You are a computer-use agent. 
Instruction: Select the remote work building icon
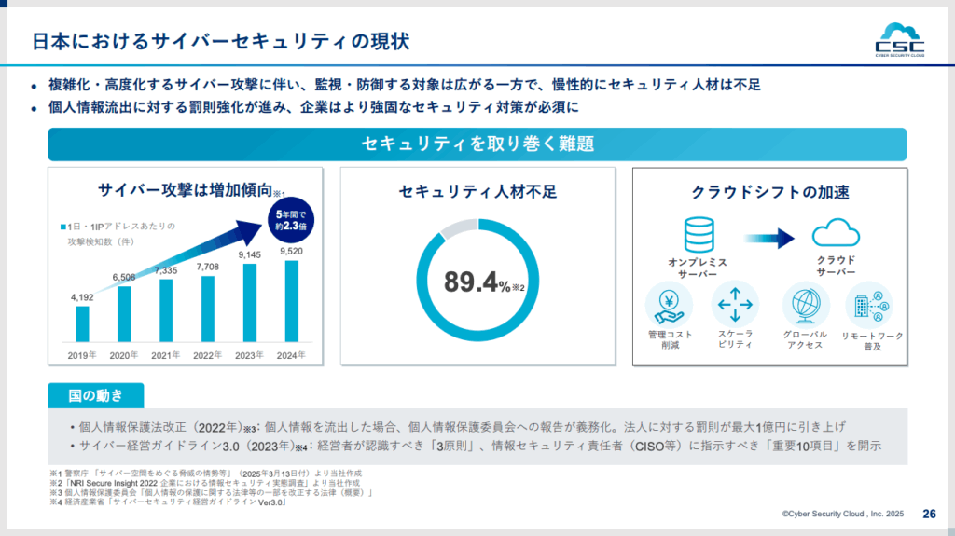[x=870, y=305]
